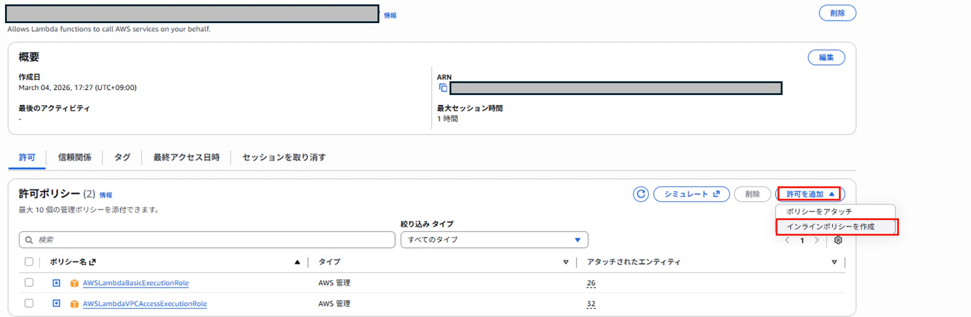This screenshot has height=317, width=971.
Task: Open 情報 link beside 許可ポリシー
Action: click(x=106, y=195)
